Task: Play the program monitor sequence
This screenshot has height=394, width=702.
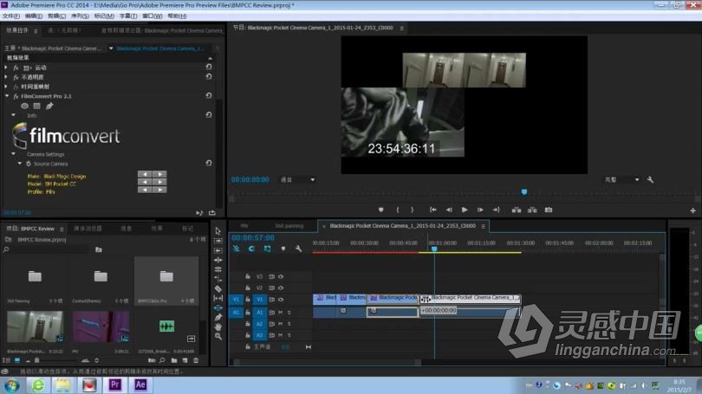Action: pos(465,210)
